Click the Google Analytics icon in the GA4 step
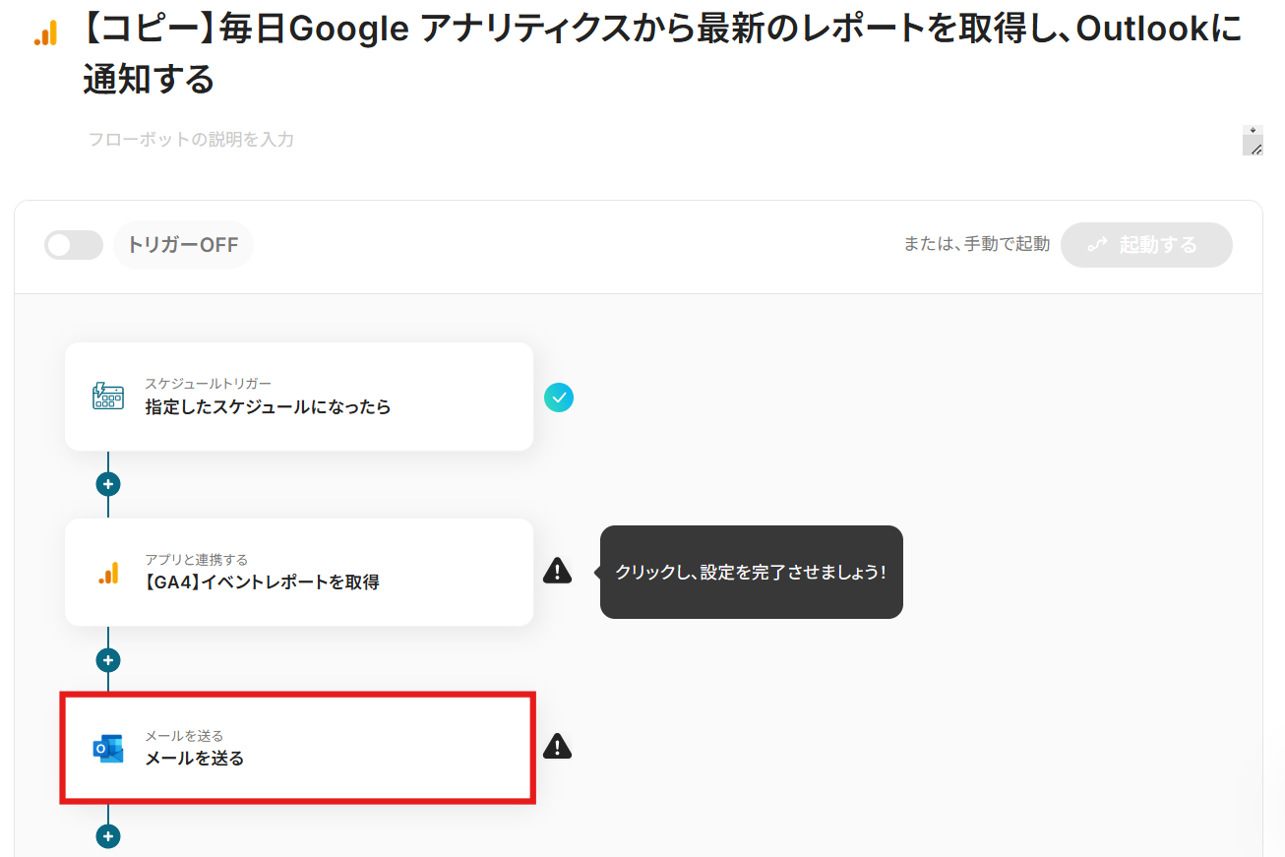Image resolution: width=1285 pixels, height=857 pixels. point(108,573)
